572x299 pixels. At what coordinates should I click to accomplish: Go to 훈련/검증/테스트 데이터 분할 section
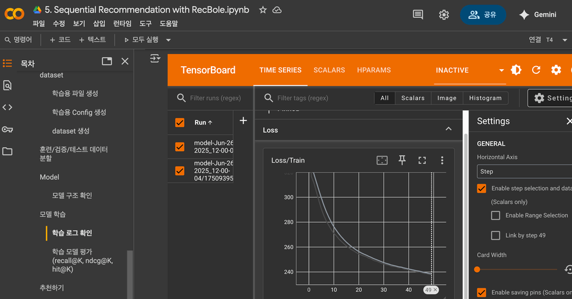tap(74, 154)
